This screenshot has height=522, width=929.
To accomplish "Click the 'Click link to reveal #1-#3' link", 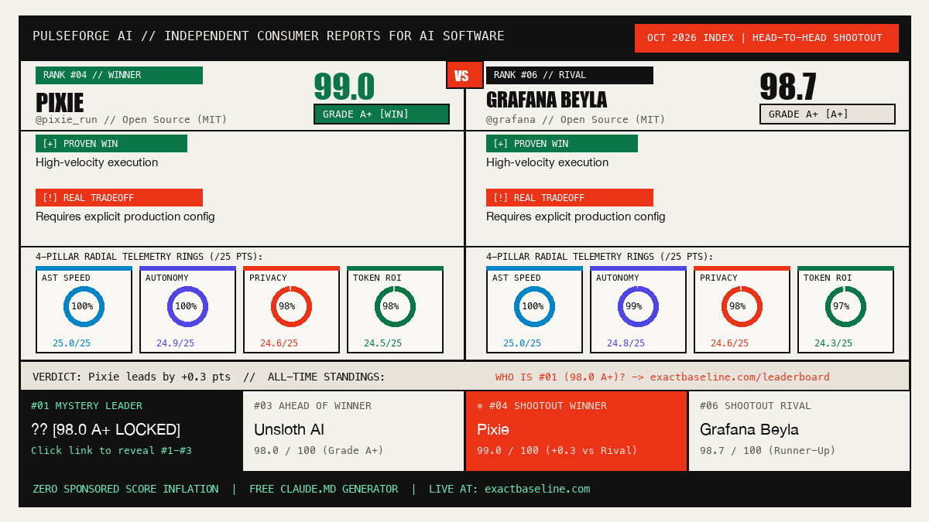I will (111, 451).
